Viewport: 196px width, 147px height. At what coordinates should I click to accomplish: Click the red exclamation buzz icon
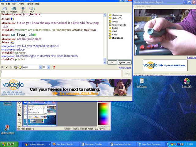pos(54,67)
